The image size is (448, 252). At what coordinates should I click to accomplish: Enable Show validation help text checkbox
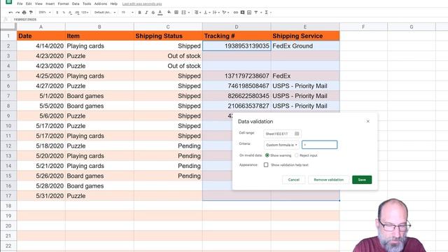tap(266, 165)
